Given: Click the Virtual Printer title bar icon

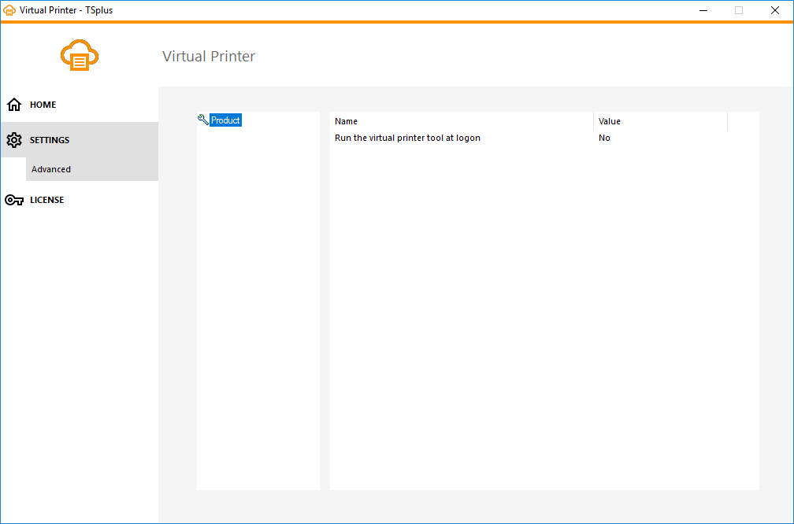Looking at the screenshot, I should click(x=9, y=9).
